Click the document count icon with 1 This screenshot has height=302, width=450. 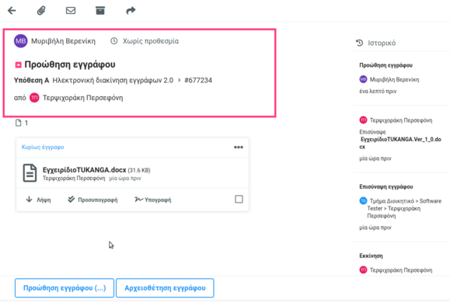click(19, 123)
